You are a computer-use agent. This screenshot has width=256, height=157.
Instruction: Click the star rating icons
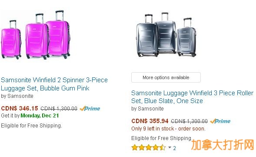click(x=149, y=147)
